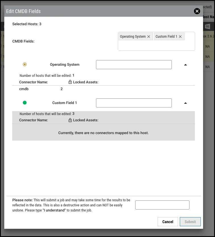Image resolution: width=215 pixels, height=237 pixels.
Task: Click the Operating System value input field
Action: pyautogui.click(x=134, y=65)
